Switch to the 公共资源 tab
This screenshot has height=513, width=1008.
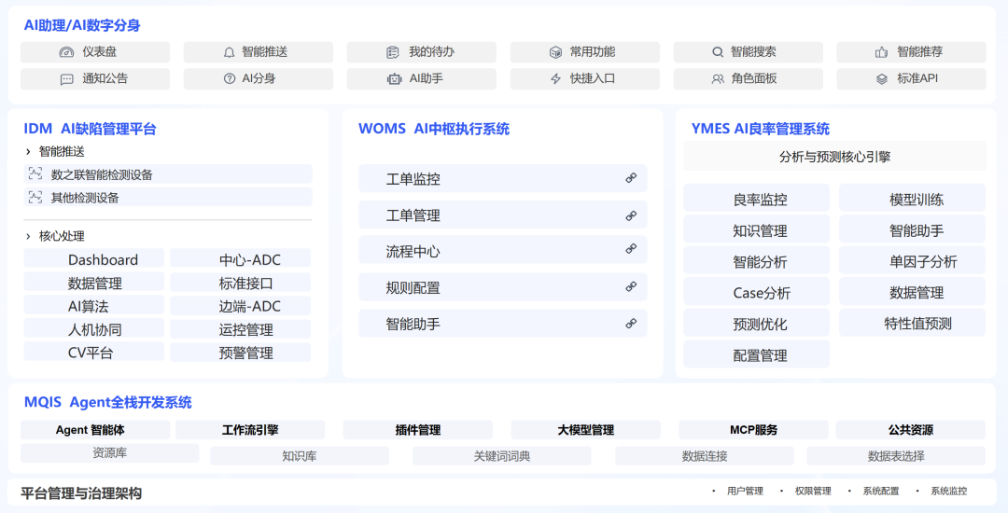[x=910, y=430]
